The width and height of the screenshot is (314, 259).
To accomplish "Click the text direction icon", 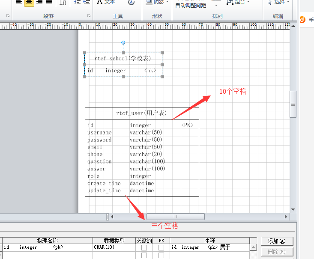I will (x=63, y=3).
